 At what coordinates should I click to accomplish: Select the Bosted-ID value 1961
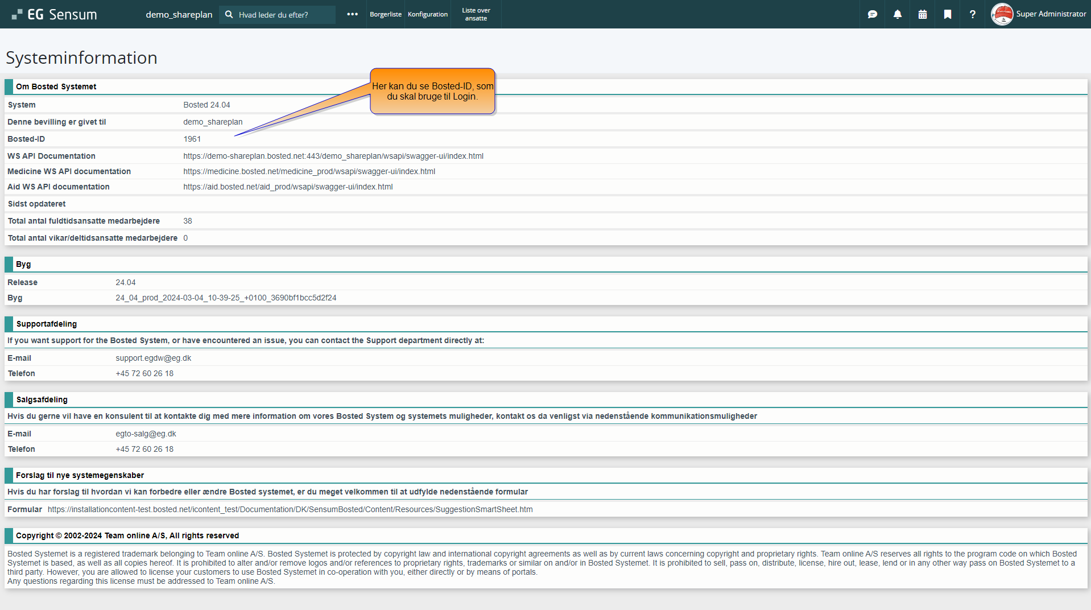click(192, 139)
